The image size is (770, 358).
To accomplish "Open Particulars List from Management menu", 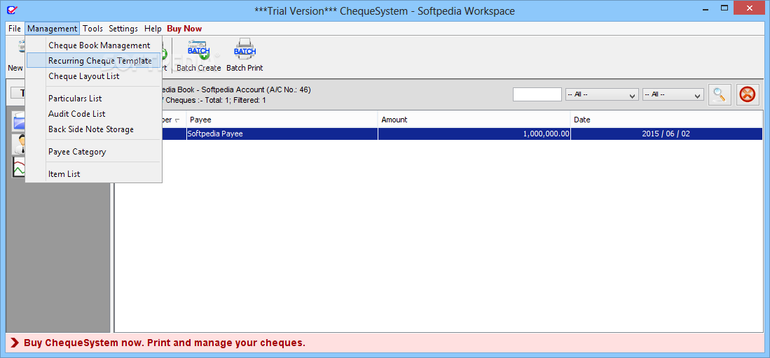I will [93, 99].
